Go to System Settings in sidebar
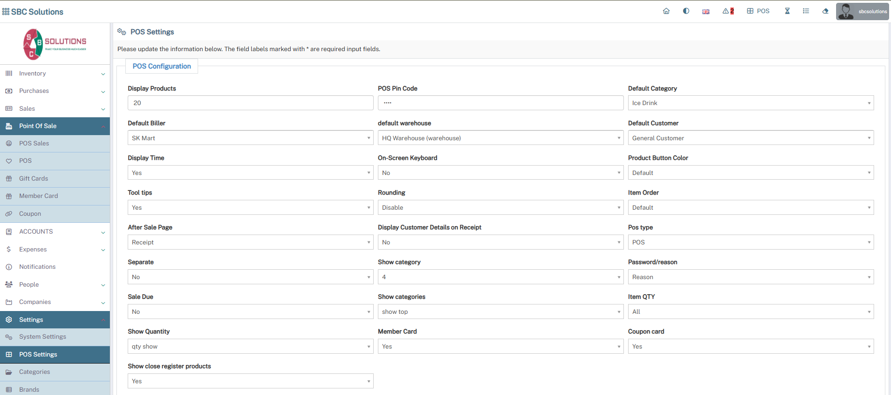The width and height of the screenshot is (891, 395). (x=42, y=337)
